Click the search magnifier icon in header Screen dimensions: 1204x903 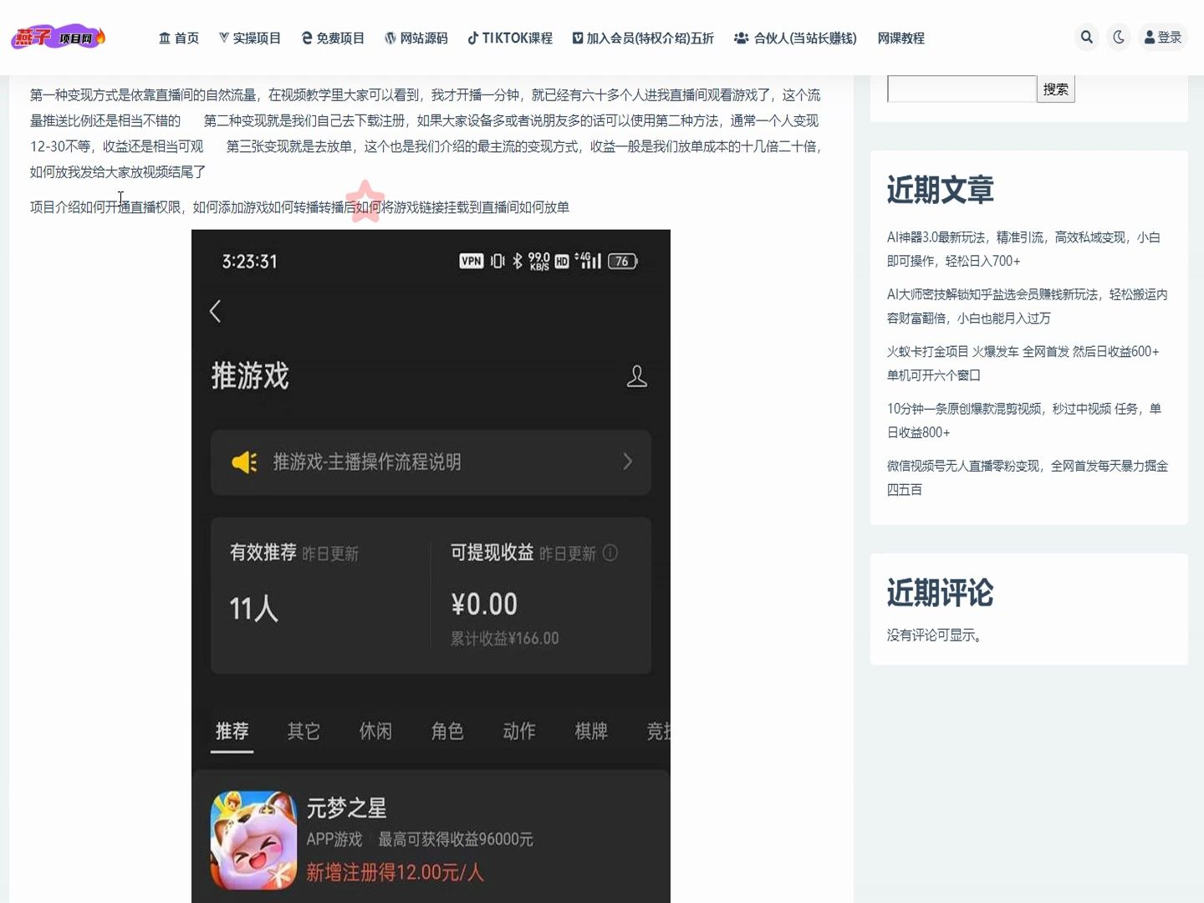coord(1086,37)
